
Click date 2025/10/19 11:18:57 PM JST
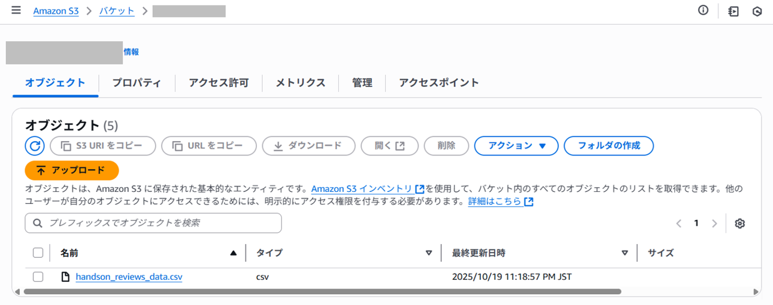click(x=512, y=277)
